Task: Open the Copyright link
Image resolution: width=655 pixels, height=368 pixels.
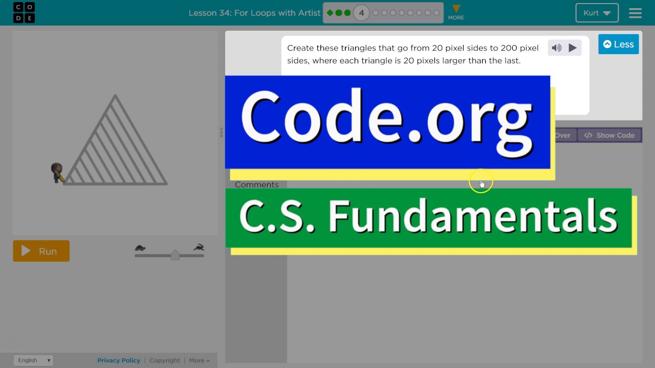Action: tap(165, 360)
